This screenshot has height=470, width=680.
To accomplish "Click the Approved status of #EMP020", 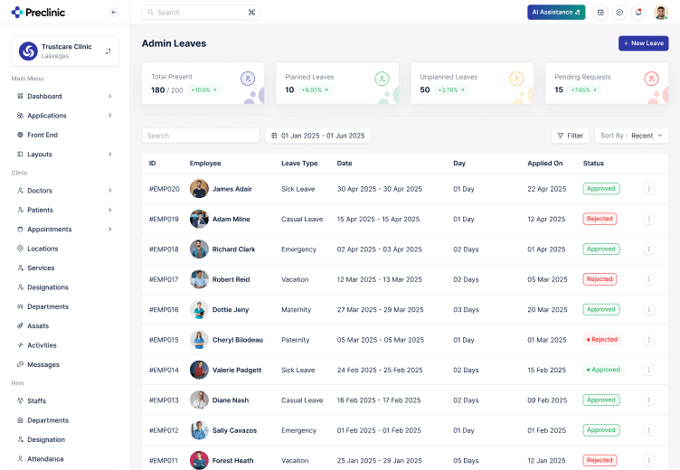I will (601, 189).
